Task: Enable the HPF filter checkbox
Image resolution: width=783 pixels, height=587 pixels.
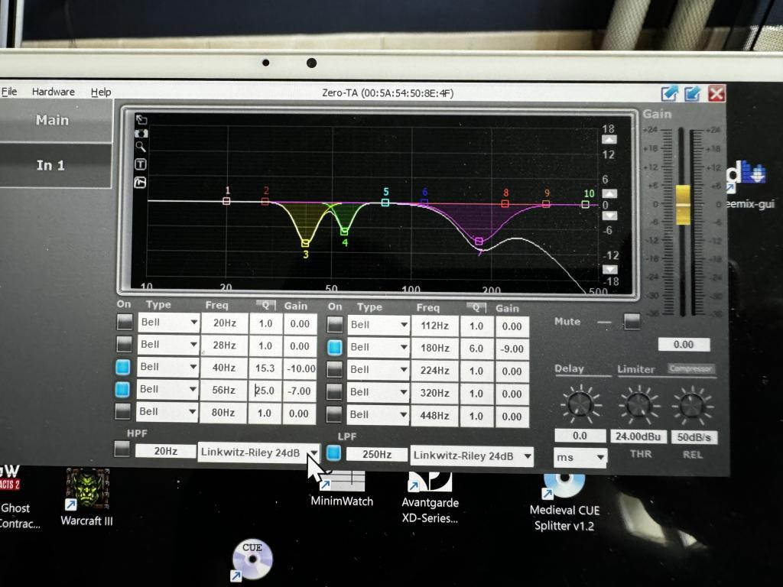Action: [122, 449]
